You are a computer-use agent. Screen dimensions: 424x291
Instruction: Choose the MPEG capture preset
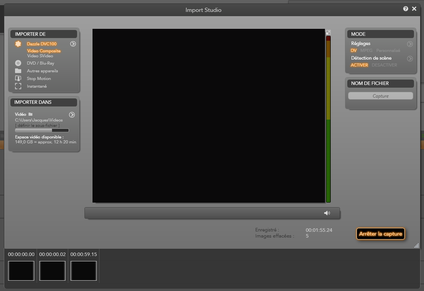[367, 50]
